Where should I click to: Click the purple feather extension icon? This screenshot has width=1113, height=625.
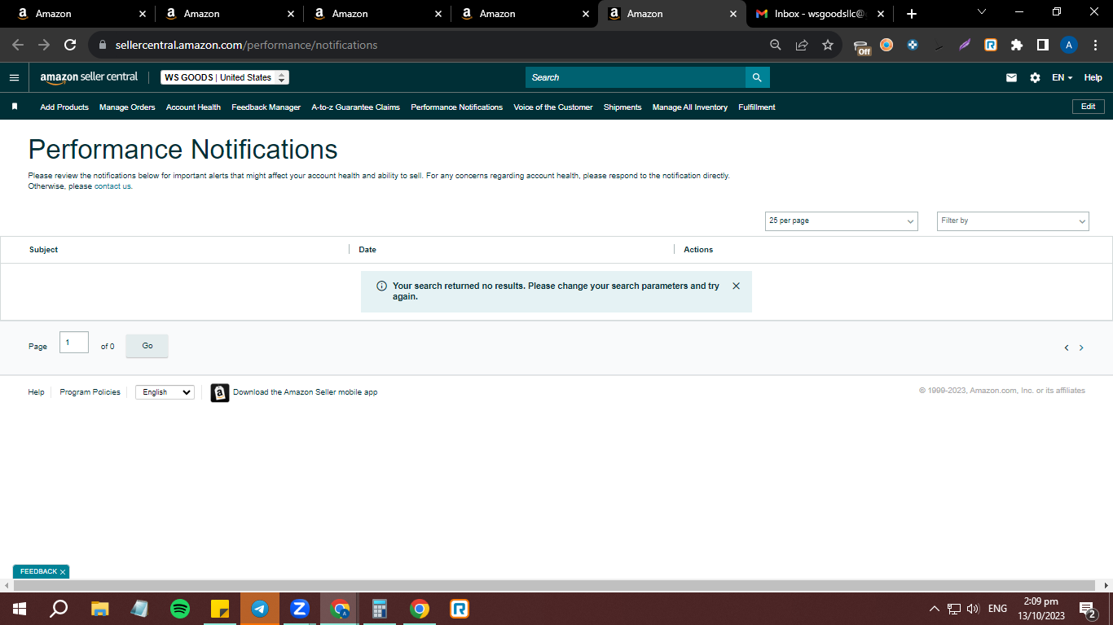[x=965, y=45]
